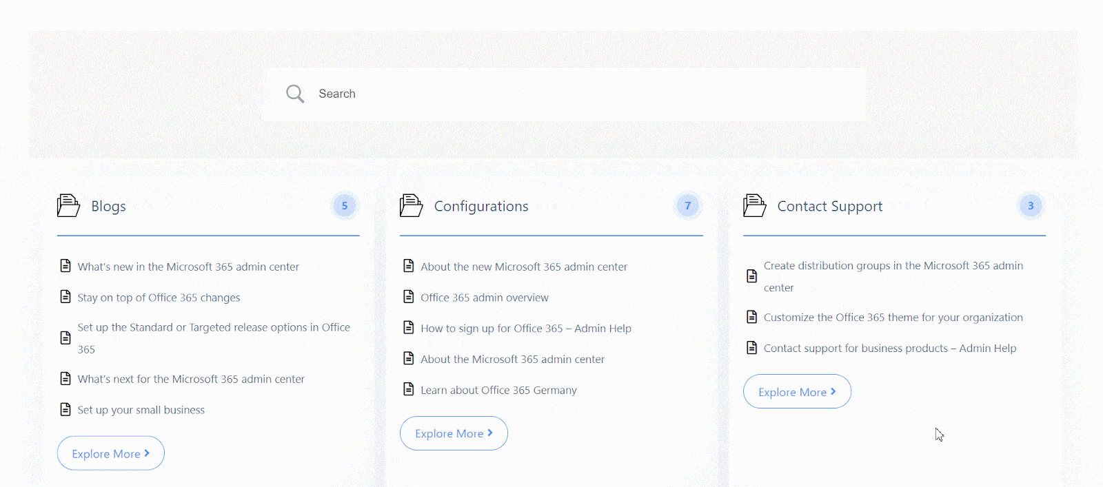Screen dimensions: 1103x487
Task: Click document icon beside "Contact support for business products"
Action: (x=752, y=348)
